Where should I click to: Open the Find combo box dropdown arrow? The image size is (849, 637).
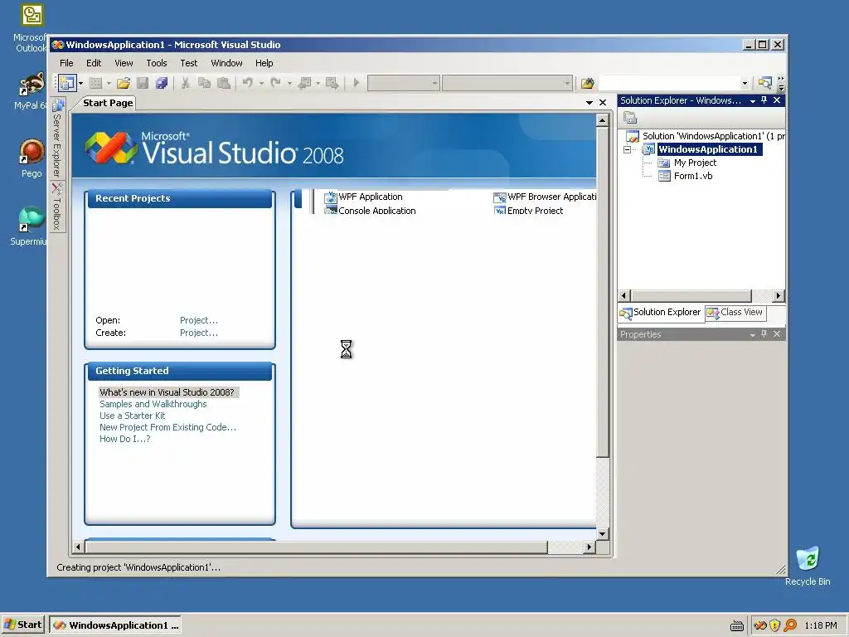(x=745, y=83)
